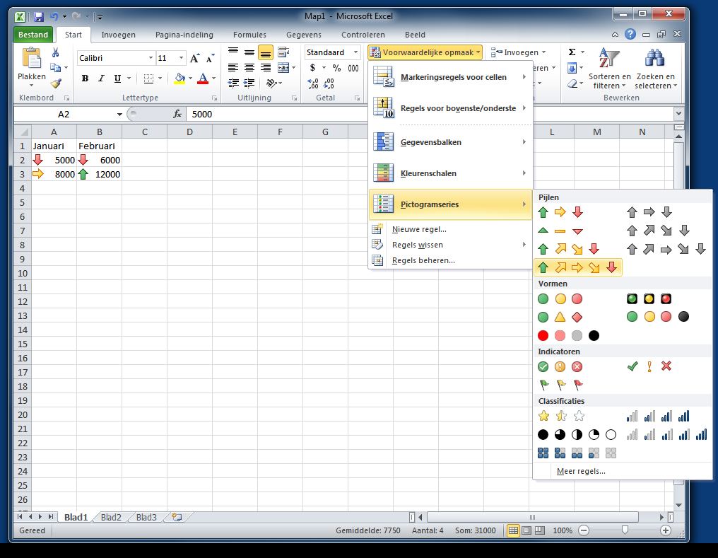Screen dimensions: 718x558
Task: Pick the three gray arrows icon set
Action: coord(649,212)
